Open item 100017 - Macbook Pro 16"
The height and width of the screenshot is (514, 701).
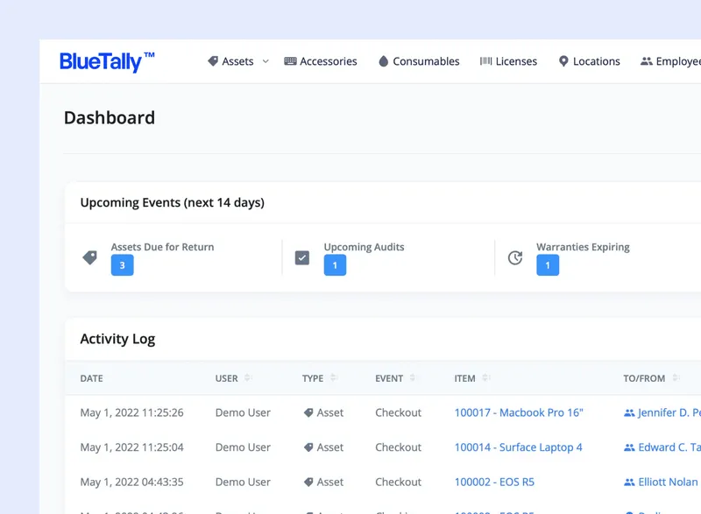tap(519, 412)
